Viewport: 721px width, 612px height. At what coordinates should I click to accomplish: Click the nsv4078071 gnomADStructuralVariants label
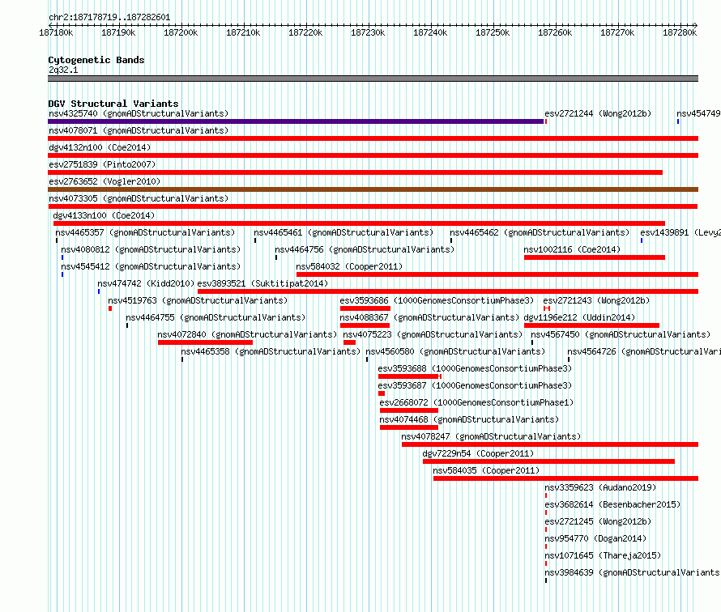(139, 130)
